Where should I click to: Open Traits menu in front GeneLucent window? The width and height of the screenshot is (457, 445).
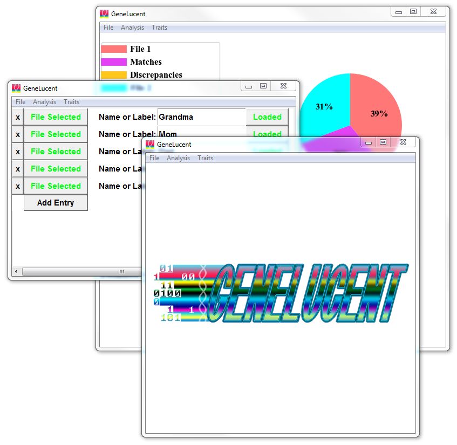tap(205, 158)
